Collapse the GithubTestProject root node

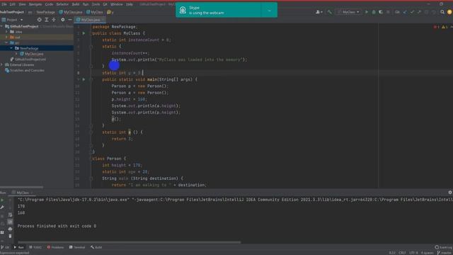click(x=2, y=26)
